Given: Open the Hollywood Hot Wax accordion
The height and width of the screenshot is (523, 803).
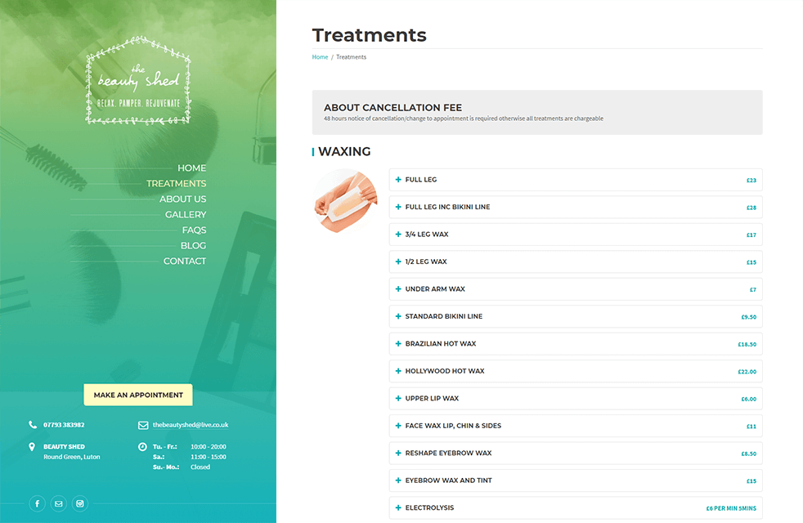Looking at the screenshot, I should click(576, 371).
